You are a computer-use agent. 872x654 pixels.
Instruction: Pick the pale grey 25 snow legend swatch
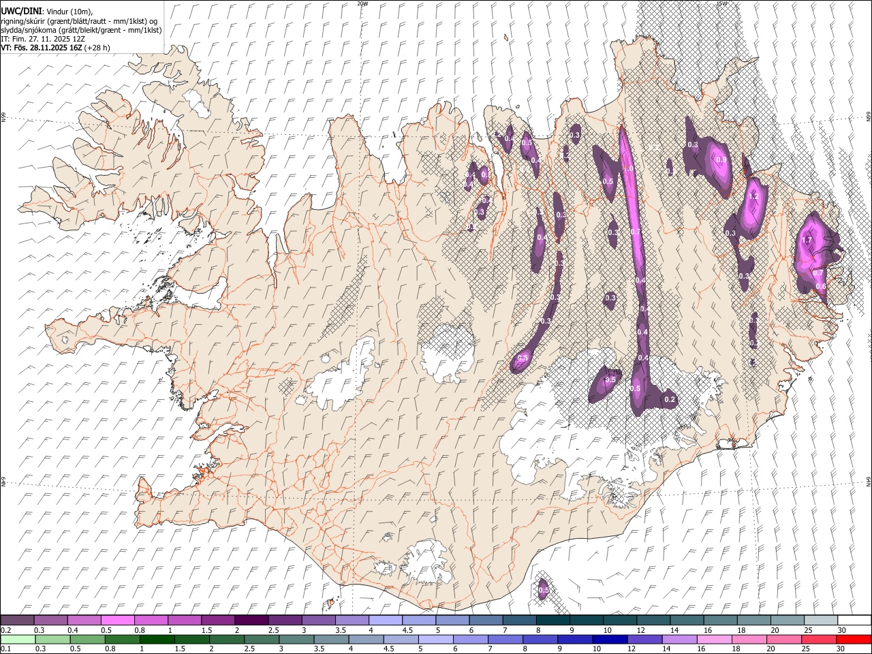click(821, 620)
